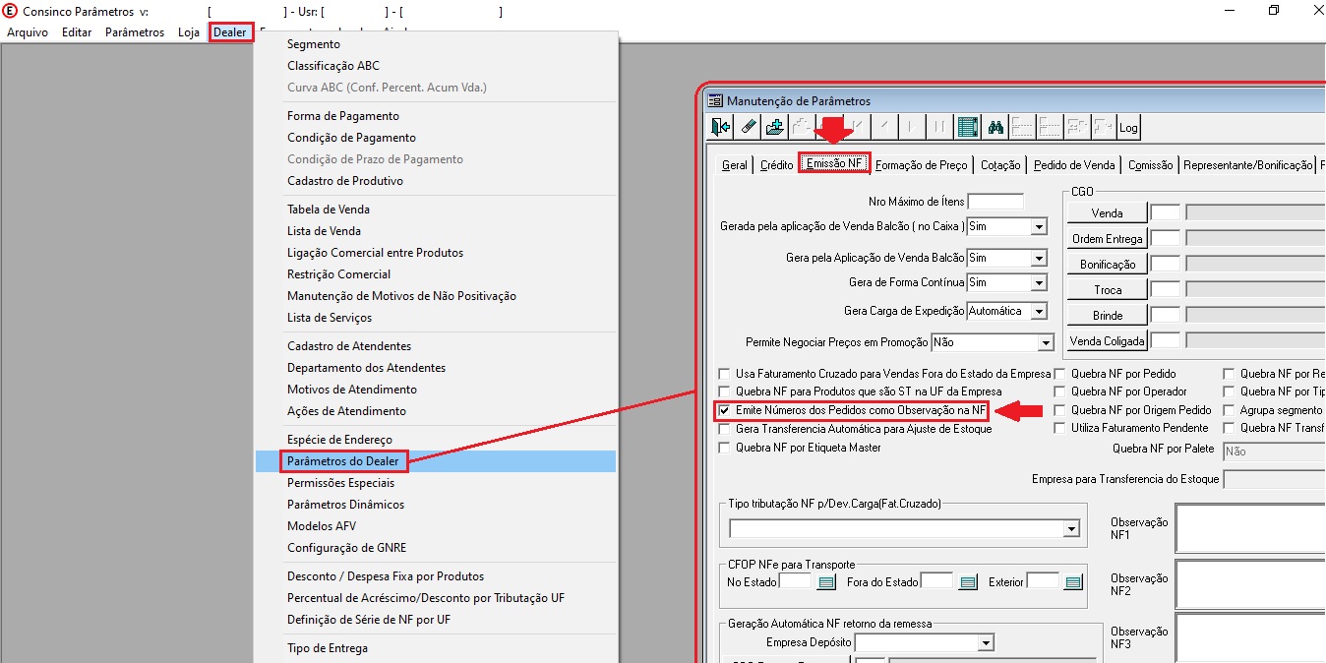Viewport: 1326px width, 663px height.
Task: Open the Editar menu
Action: click(77, 32)
